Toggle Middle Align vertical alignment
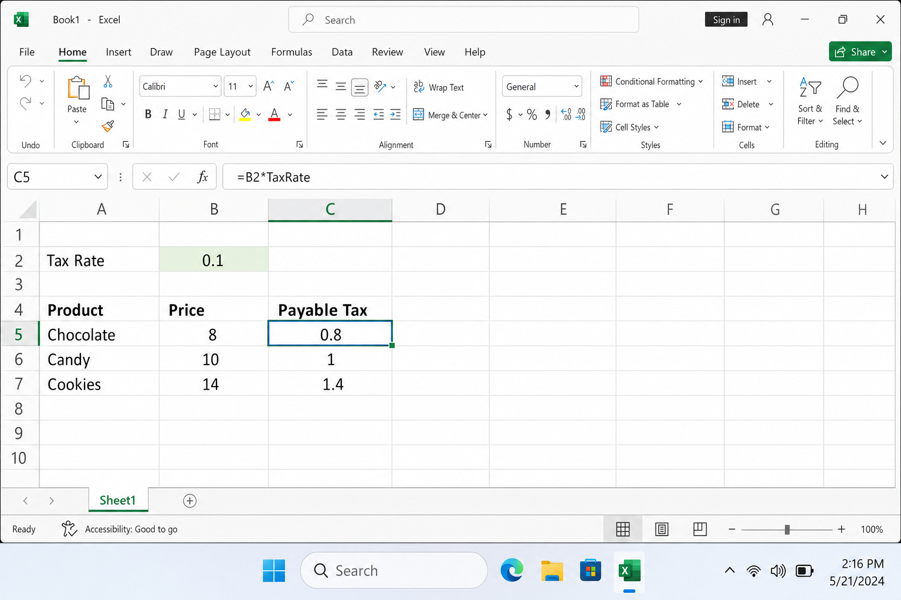This screenshot has width=901, height=600. tap(341, 86)
